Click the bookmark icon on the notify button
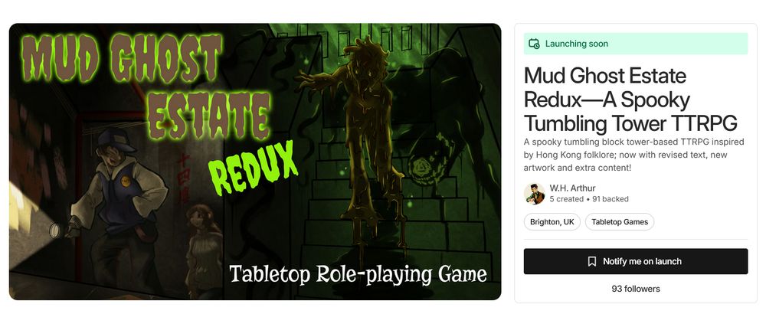Viewport: 766px width, 327px height. 591,262
